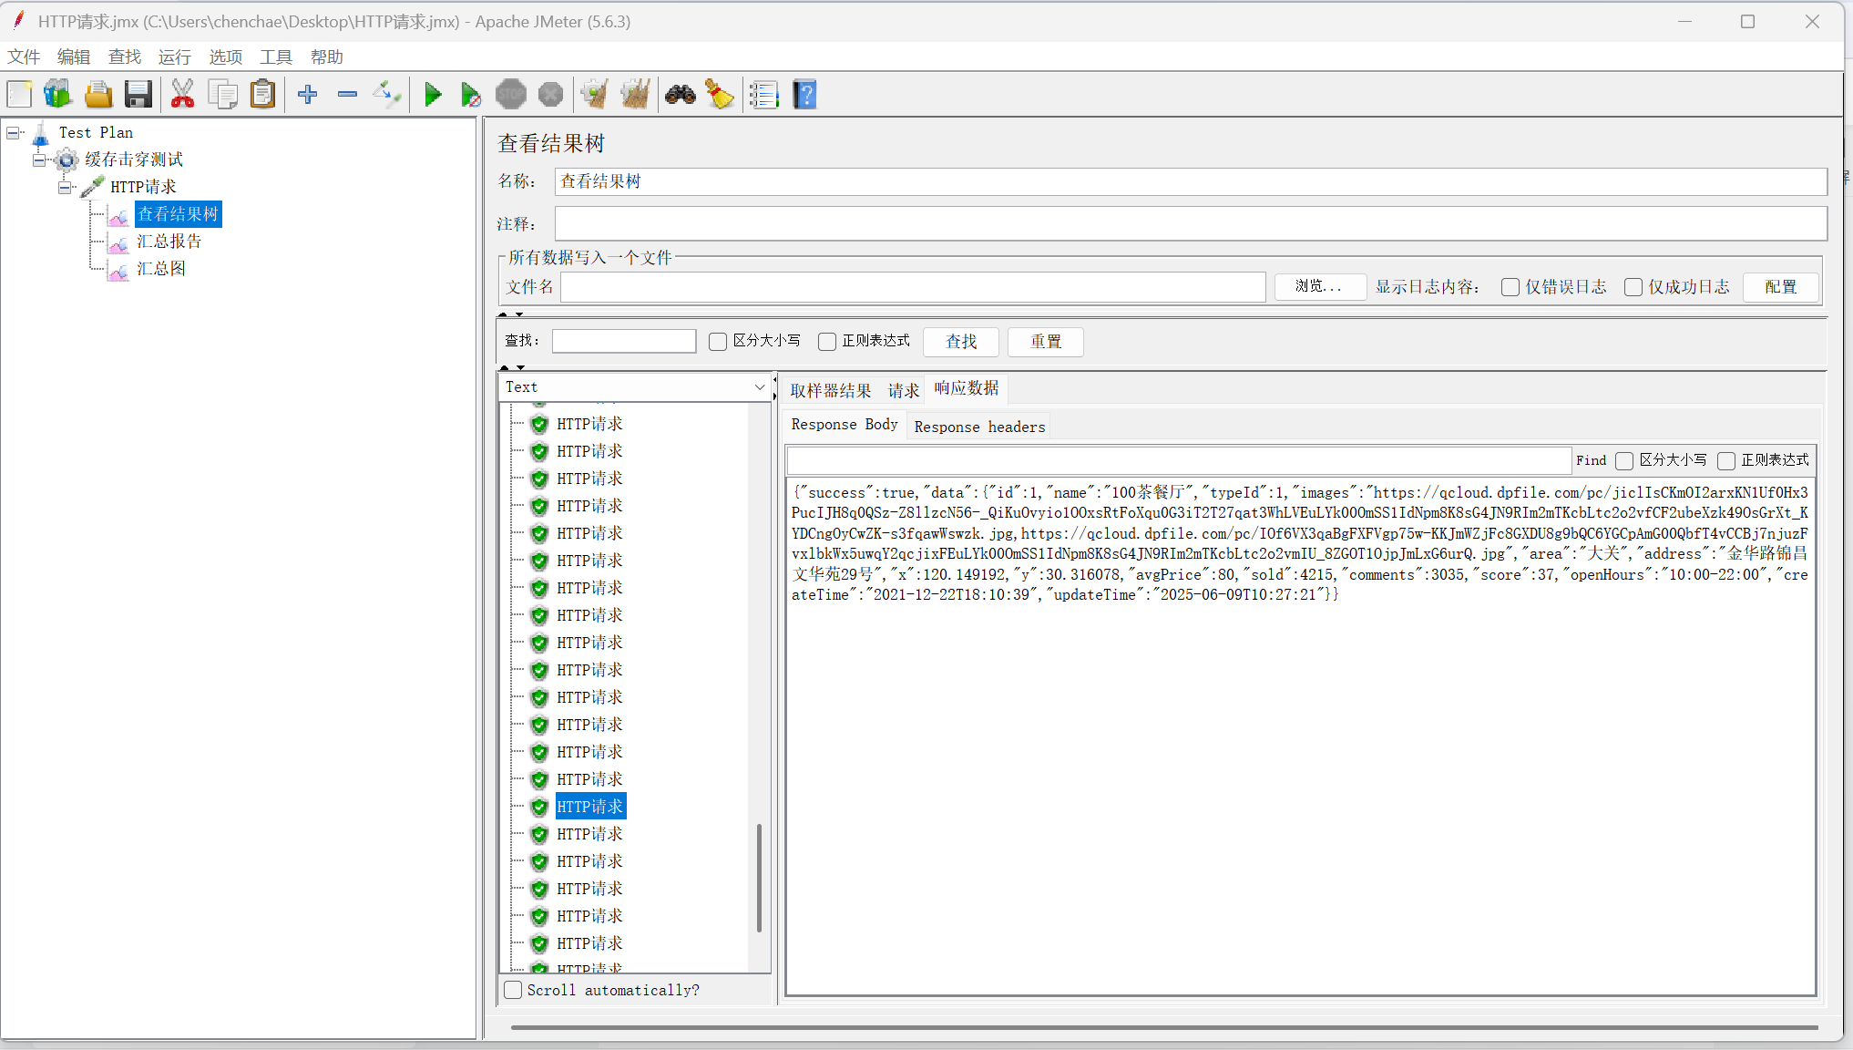Collapse the Test Plan tree node
The height and width of the screenshot is (1050, 1853).
pos(13,133)
